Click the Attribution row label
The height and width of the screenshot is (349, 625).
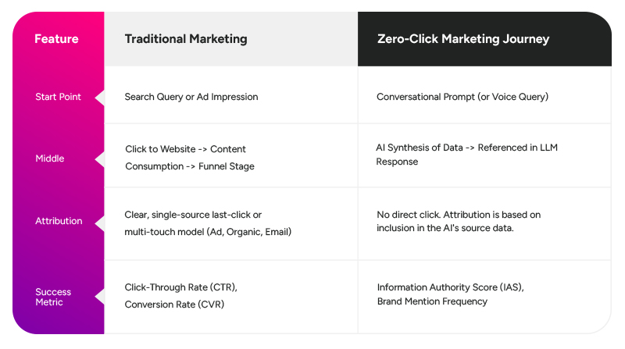pyautogui.click(x=59, y=221)
